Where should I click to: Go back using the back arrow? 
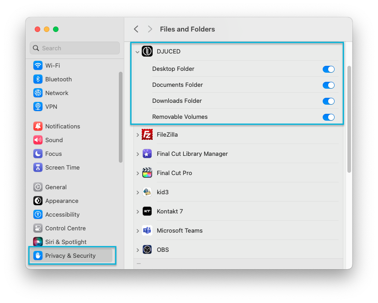[136, 29]
